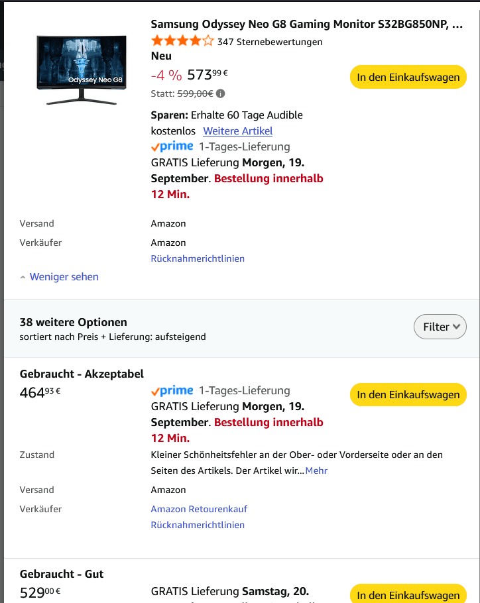Add the Gebraucht - Akzeptabel offer to the cart
This screenshot has height=603, width=480.
tap(408, 394)
